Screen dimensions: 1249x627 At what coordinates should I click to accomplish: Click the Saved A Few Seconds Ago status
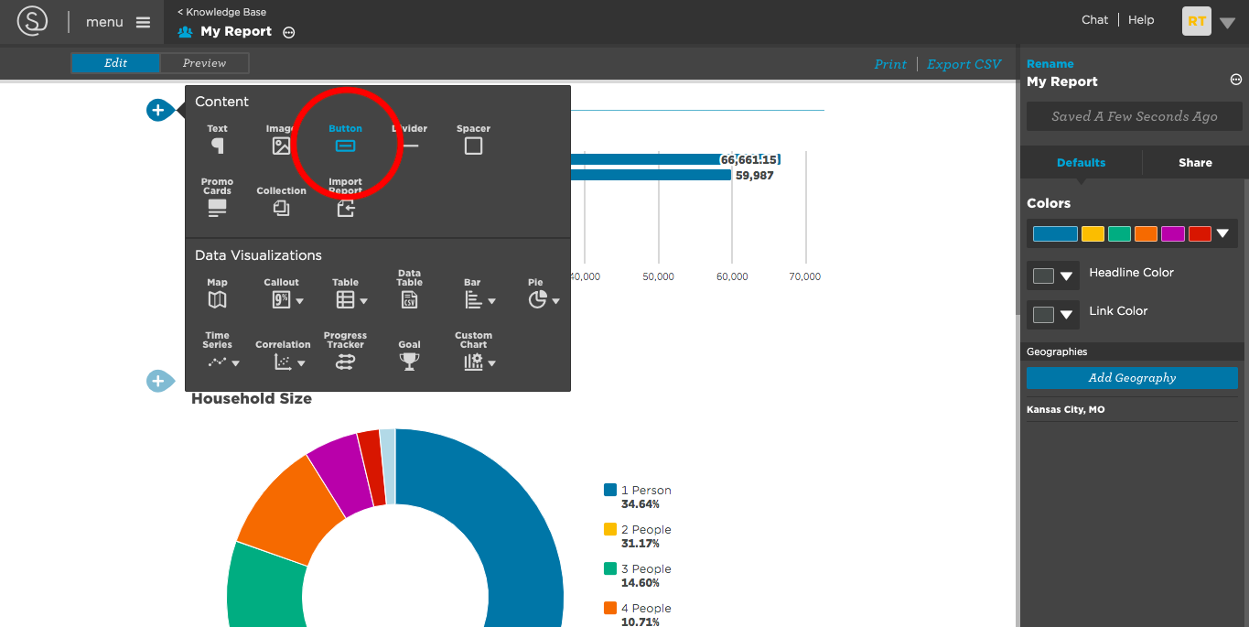[1134, 116]
